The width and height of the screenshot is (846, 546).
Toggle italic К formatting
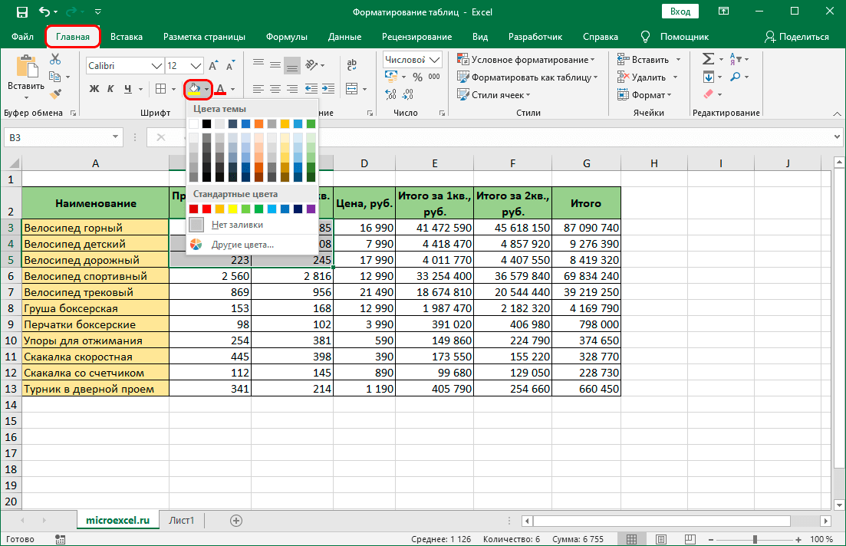click(111, 89)
